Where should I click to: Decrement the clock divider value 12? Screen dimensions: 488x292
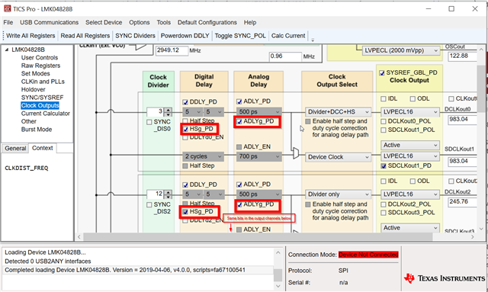tap(168, 197)
